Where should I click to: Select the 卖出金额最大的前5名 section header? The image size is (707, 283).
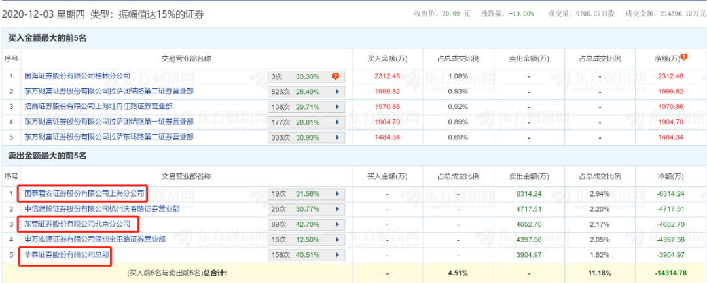[47, 156]
